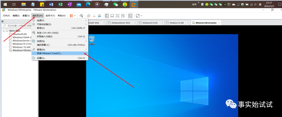Close the Windows10-21H2 tab
Image resolution: width=282 pixels, height=117 pixels.
[x=162, y=23]
